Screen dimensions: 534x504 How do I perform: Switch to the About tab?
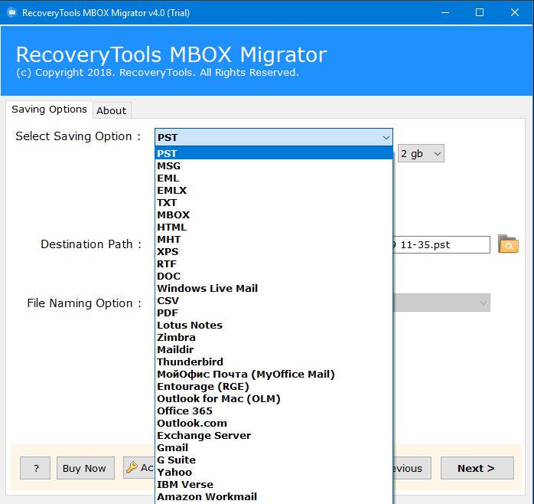(111, 110)
